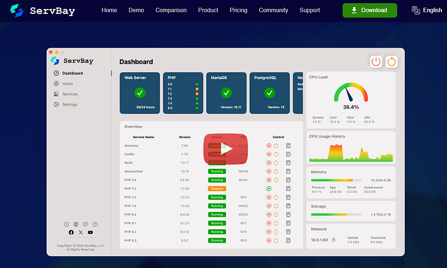
Task: Restart the Redis service
Action: point(276,163)
